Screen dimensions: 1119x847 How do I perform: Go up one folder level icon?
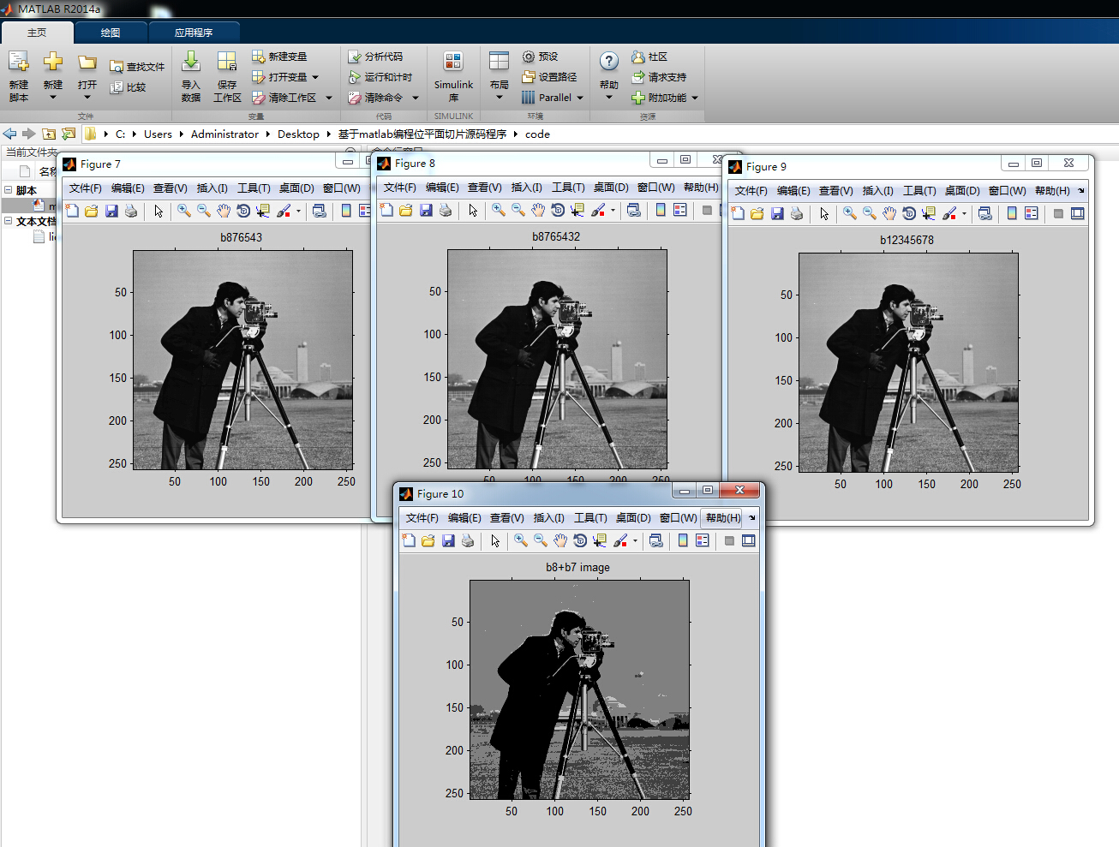pyautogui.click(x=49, y=134)
